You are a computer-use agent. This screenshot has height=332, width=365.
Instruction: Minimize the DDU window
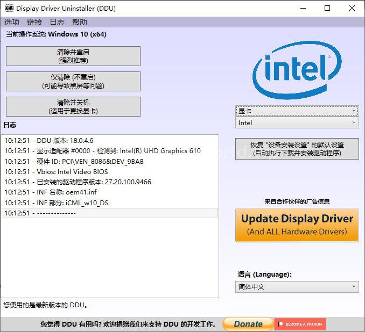[x=303, y=8]
